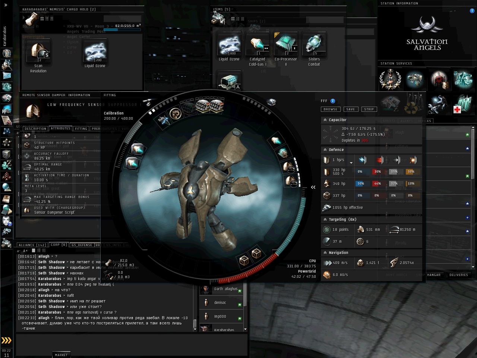
Task: Select first view mode icon in Items window
Action: tap(233, 19)
